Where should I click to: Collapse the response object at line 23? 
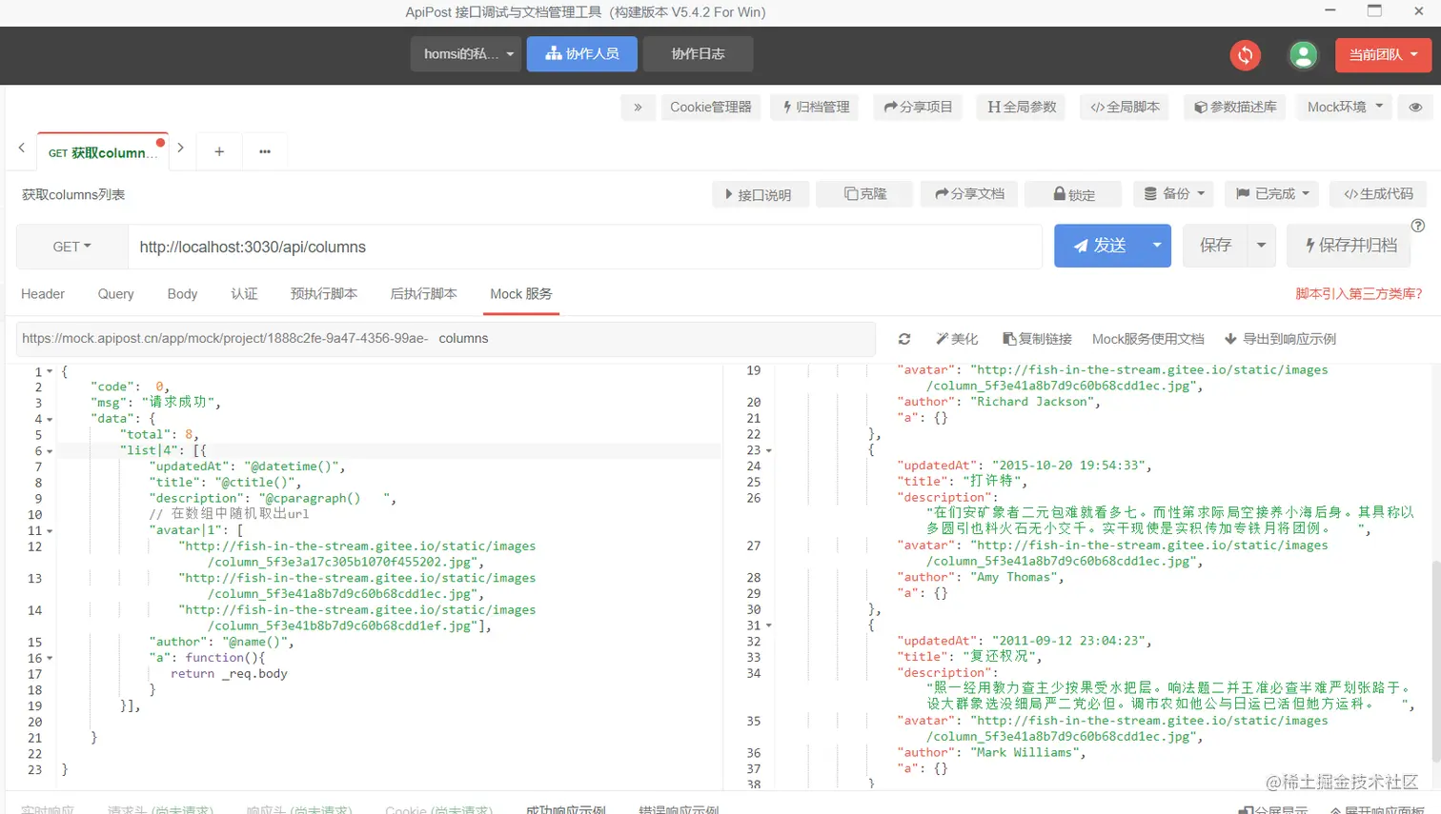(x=769, y=450)
